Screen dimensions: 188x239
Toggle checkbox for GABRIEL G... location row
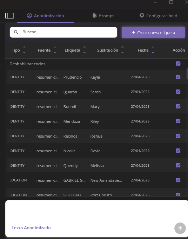pyautogui.click(x=178, y=180)
